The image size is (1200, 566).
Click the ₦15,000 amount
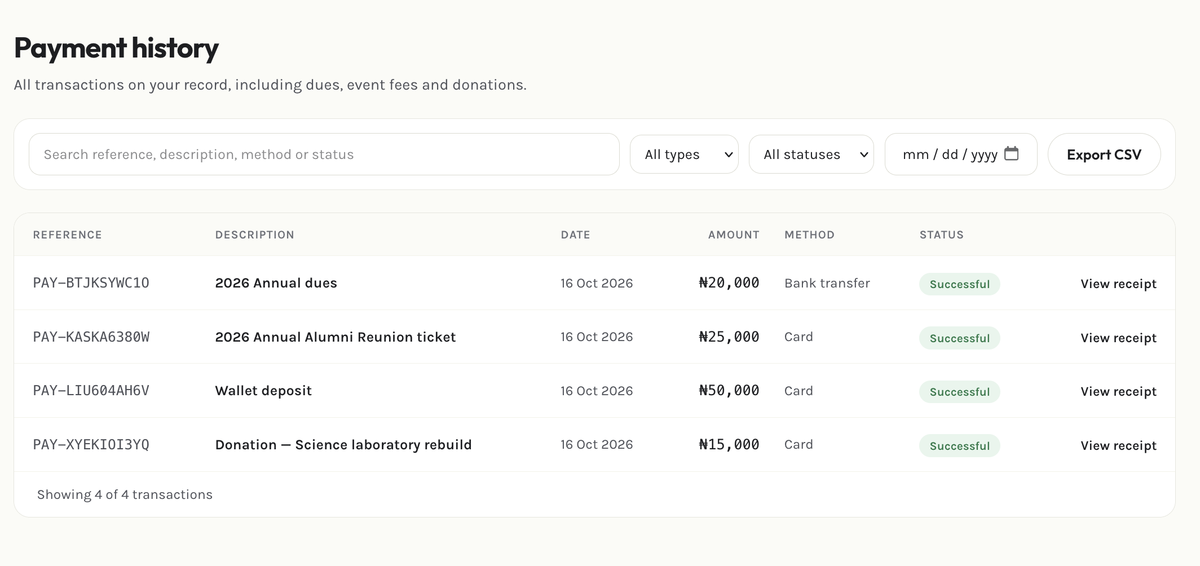(x=729, y=445)
